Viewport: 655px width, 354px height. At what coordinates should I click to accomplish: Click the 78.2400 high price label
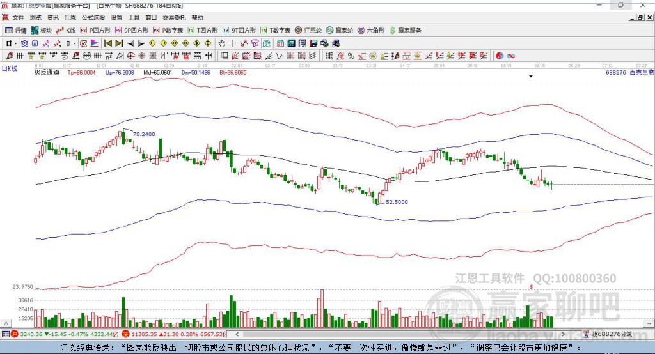click(x=144, y=134)
